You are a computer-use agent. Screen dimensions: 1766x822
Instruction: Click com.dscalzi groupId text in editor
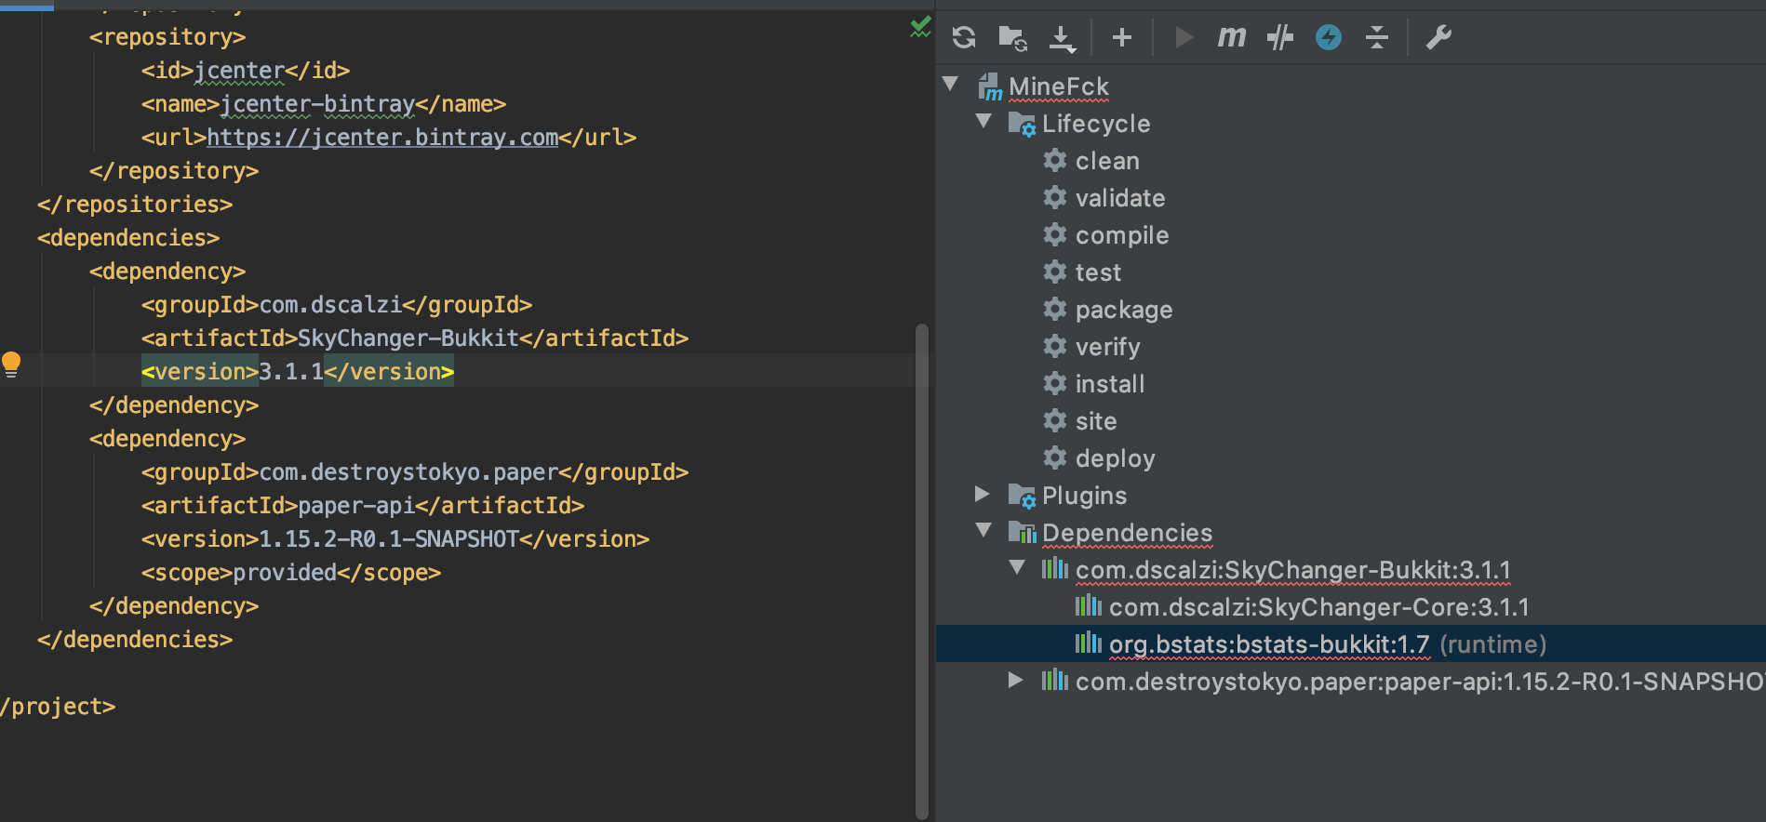(x=330, y=305)
